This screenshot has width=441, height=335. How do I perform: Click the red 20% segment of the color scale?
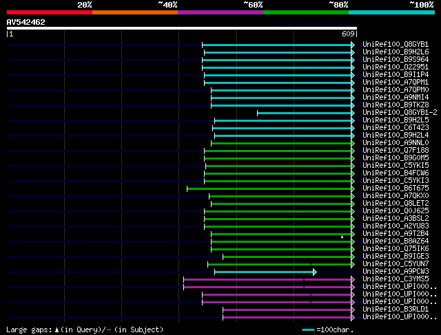[x=50, y=12]
